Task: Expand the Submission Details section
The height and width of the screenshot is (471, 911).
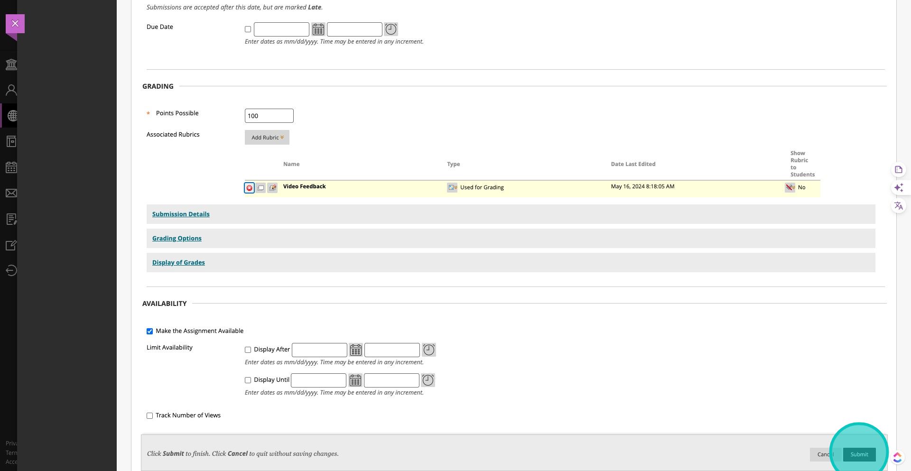Action: click(x=181, y=214)
